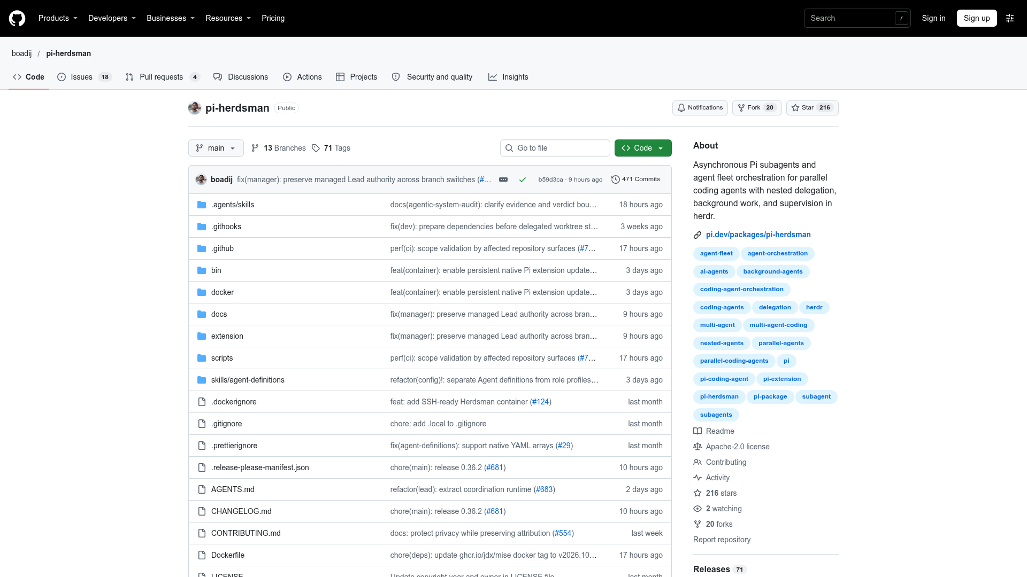Expand commit message ellipsis icon

[x=503, y=180]
